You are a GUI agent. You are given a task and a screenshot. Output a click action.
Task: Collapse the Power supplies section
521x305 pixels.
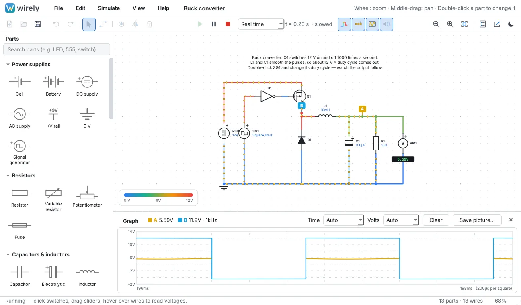[28, 64]
